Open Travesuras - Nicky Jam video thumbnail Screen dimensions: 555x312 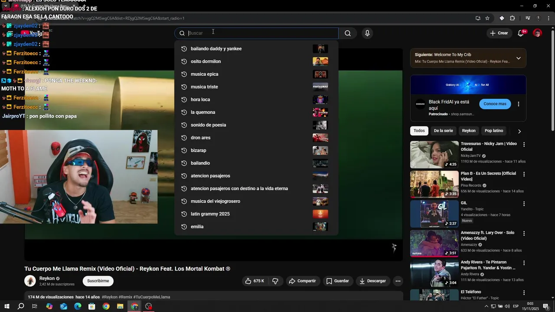click(434, 154)
